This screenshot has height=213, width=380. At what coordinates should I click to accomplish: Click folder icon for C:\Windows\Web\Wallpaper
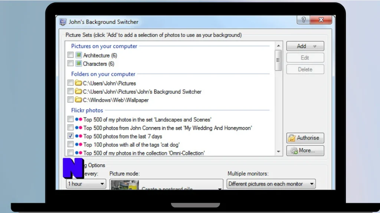pyautogui.click(x=78, y=99)
